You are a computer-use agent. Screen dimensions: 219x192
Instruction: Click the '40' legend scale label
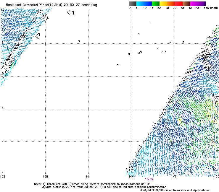click(x=190, y=8)
